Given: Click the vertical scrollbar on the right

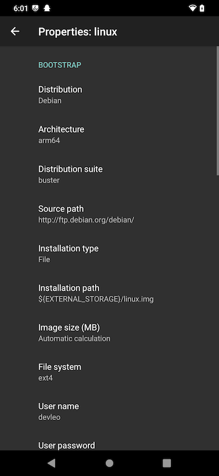Looking at the screenshot, I should coord(217,111).
